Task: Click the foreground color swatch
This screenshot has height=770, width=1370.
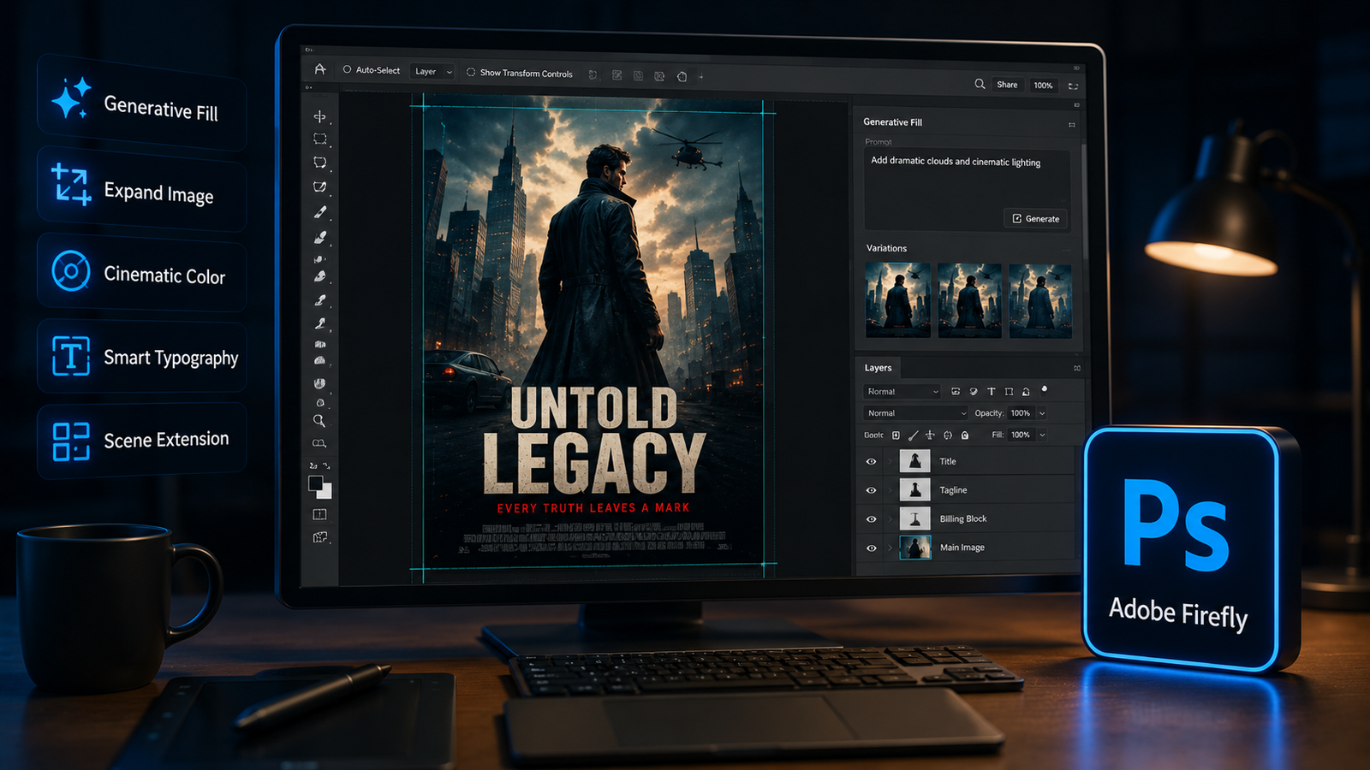Action: click(316, 483)
